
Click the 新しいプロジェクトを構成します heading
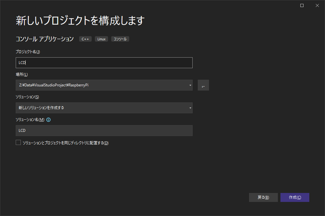coord(80,20)
